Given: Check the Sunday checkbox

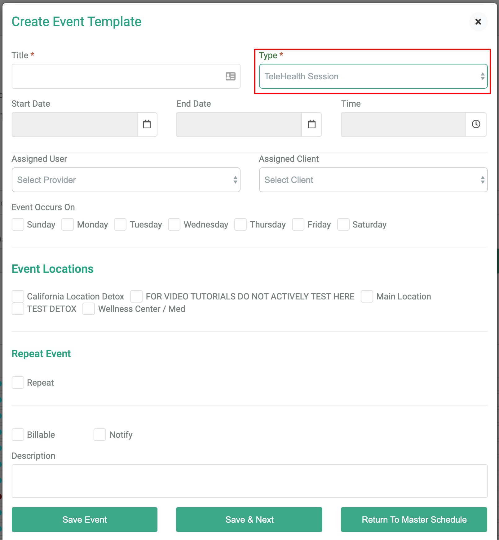Looking at the screenshot, I should click(18, 224).
